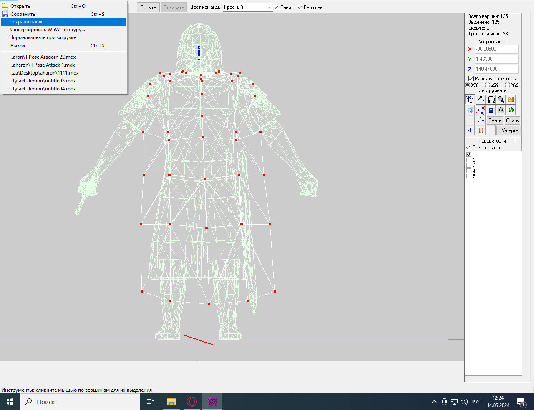This screenshot has width=534, height=410.
Task: Click the orange reset view icon
Action: (x=511, y=99)
